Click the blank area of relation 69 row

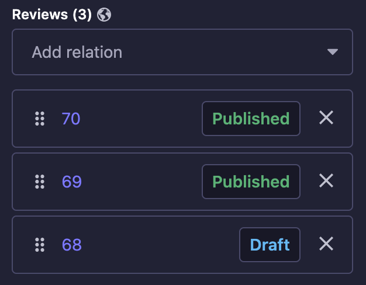click(140, 182)
